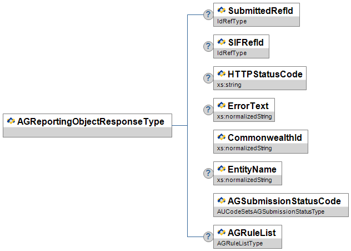Click the element icon inside AGSubmissionStatusCode box

coord(222,200)
